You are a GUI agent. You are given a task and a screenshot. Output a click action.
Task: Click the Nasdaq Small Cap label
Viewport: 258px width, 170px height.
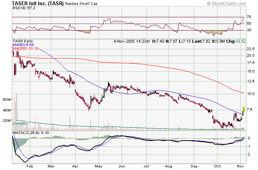(x=81, y=3)
